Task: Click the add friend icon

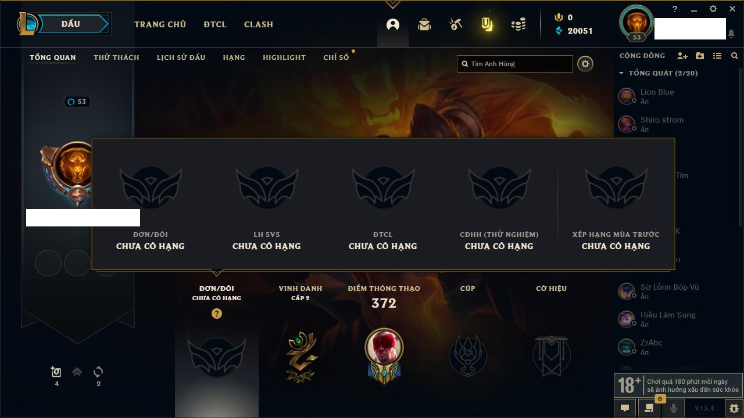Action: (682, 56)
